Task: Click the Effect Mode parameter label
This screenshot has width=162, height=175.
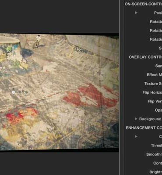Action: click(x=155, y=75)
